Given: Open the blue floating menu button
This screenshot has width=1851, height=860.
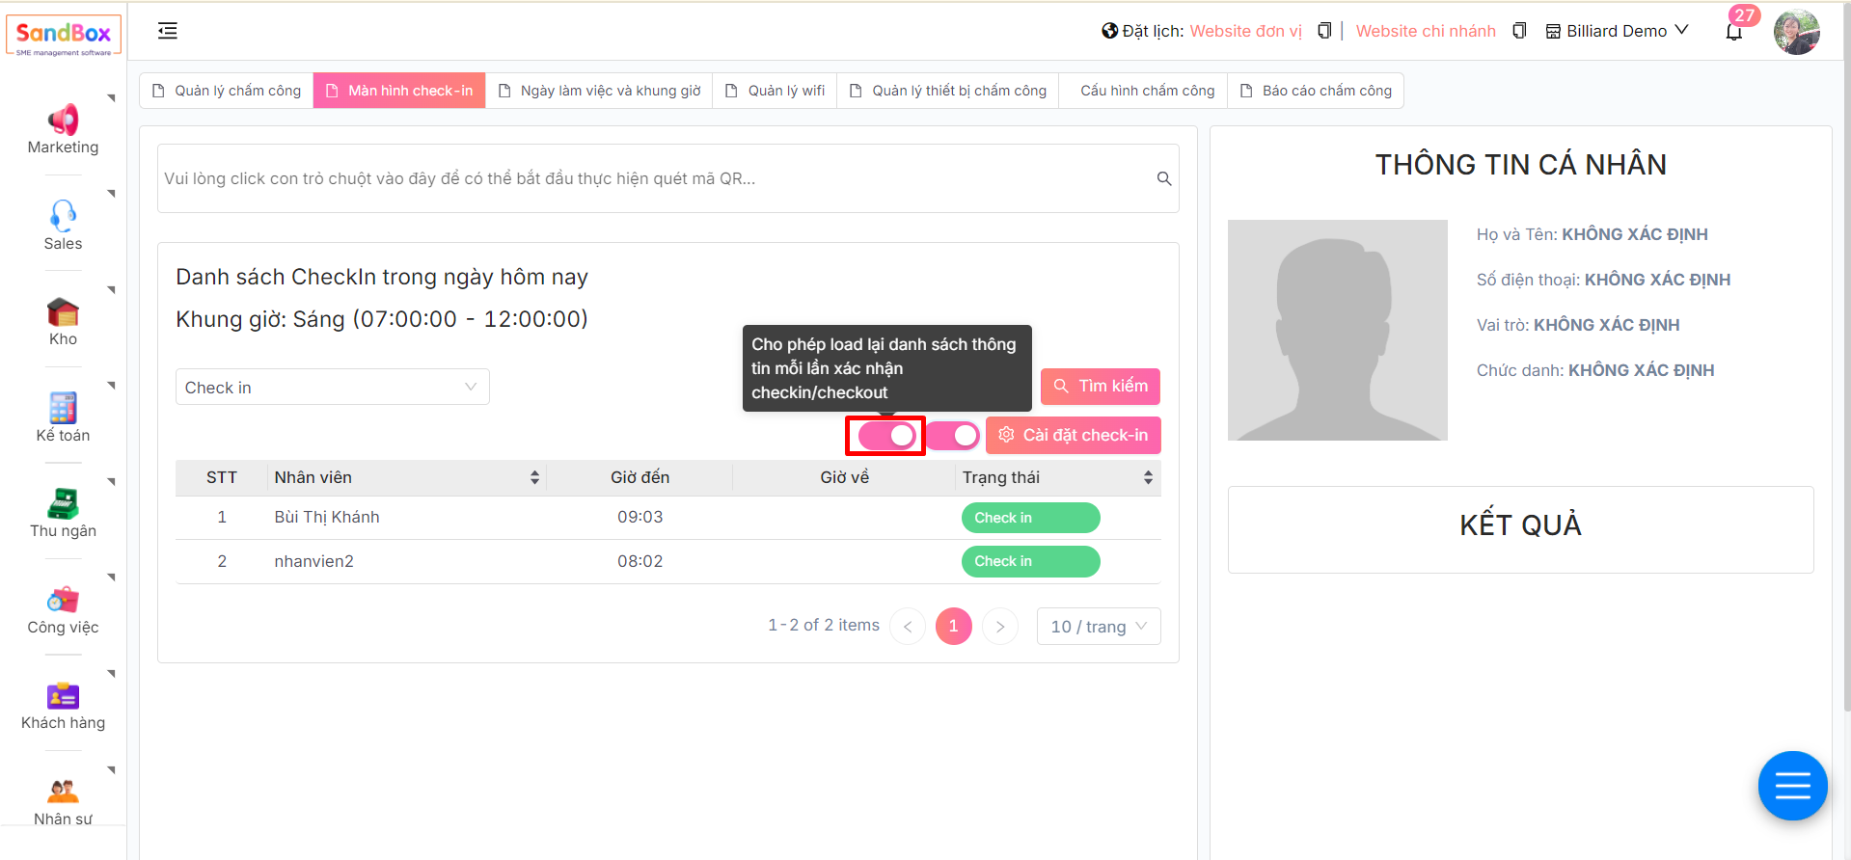Looking at the screenshot, I should pyautogui.click(x=1792, y=786).
